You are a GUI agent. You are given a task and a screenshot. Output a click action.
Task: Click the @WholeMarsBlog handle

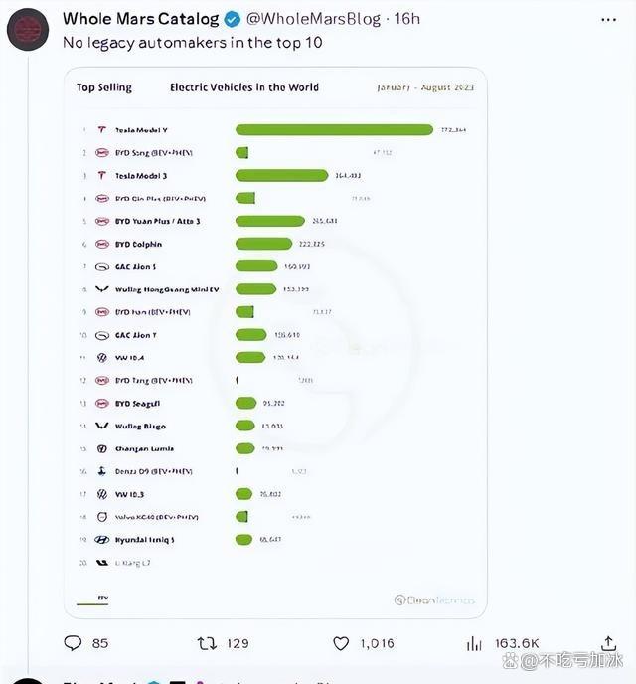pos(311,19)
